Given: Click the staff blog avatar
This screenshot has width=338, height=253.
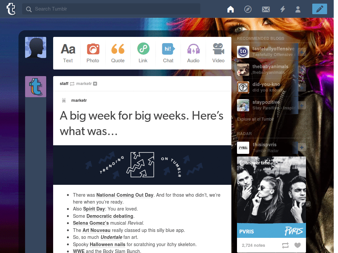Looking at the screenshot, I should pos(36,87).
